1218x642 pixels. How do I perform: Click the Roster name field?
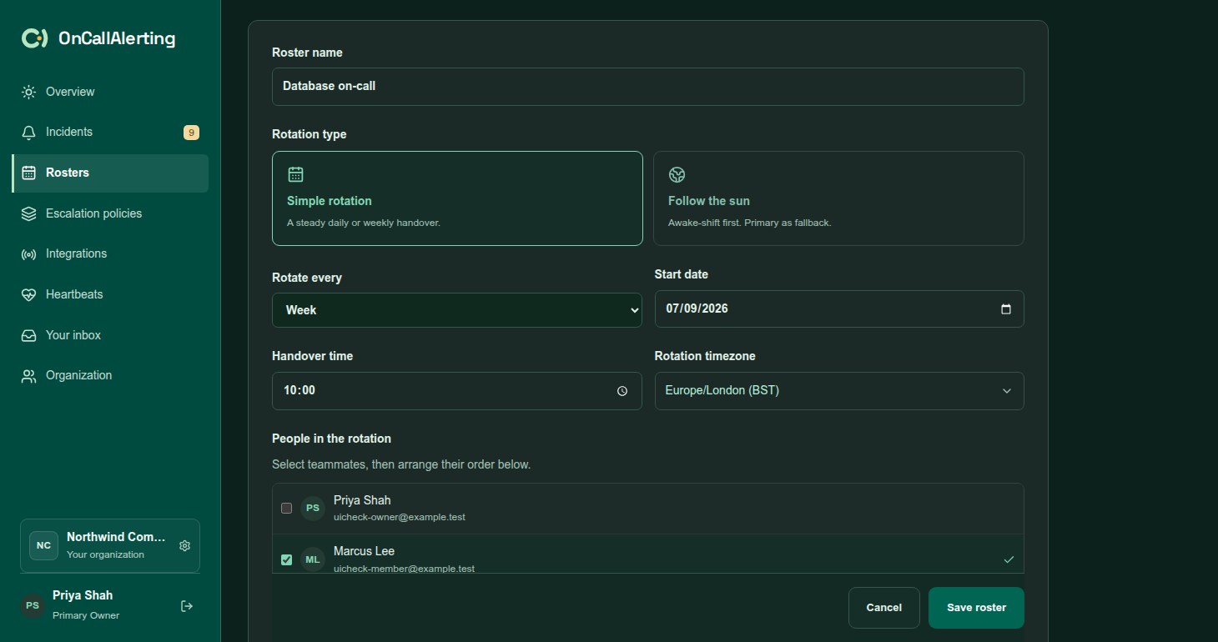648,87
